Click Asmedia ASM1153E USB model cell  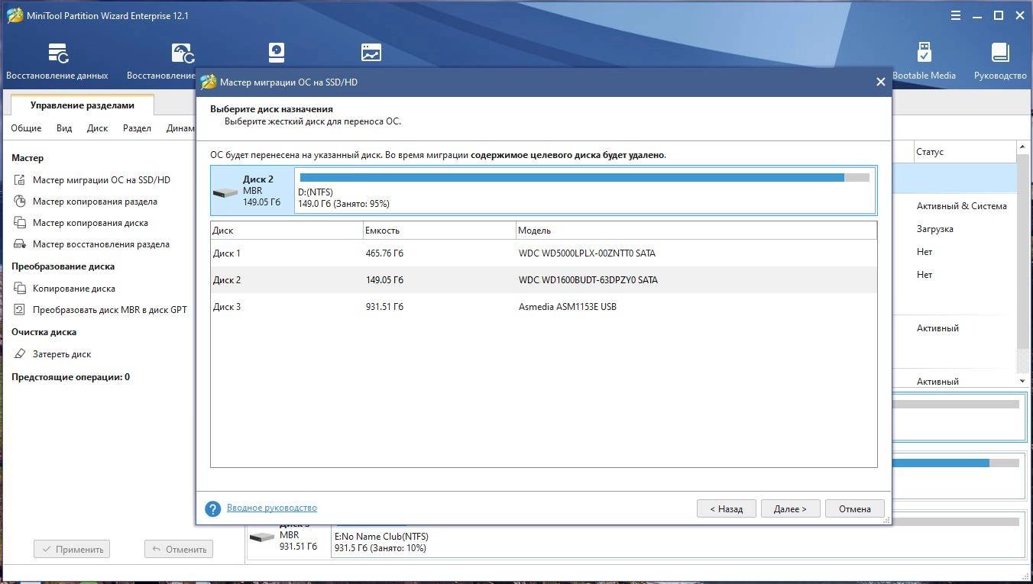click(567, 306)
